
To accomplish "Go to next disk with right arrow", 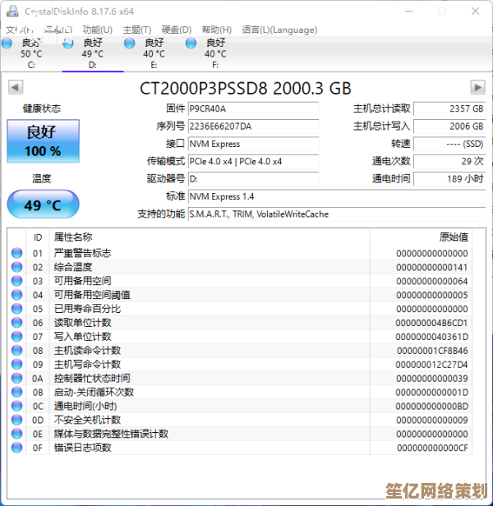I will (x=477, y=87).
